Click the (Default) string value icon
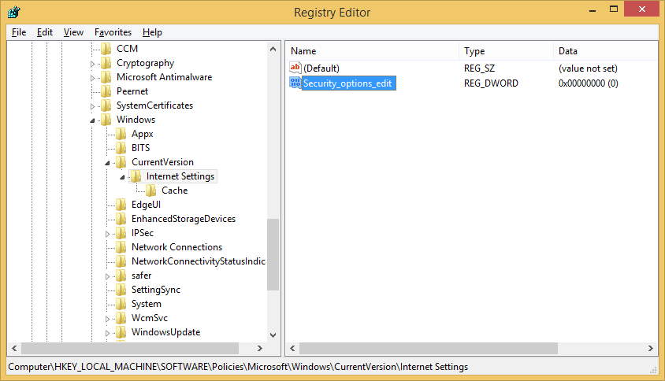 point(295,68)
